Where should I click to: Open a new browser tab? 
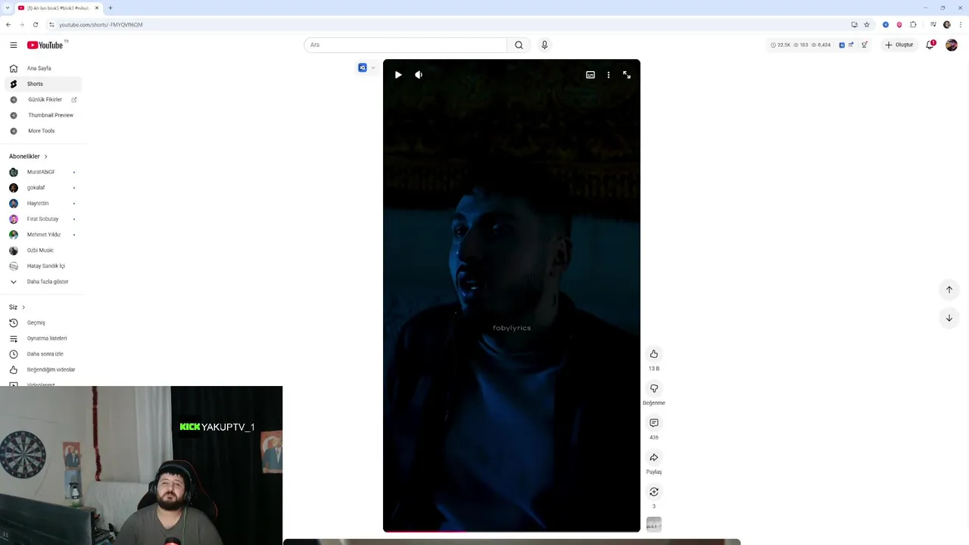tap(111, 8)
